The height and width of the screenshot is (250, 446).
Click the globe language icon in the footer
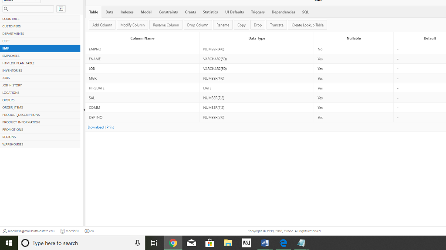(86, 231)
